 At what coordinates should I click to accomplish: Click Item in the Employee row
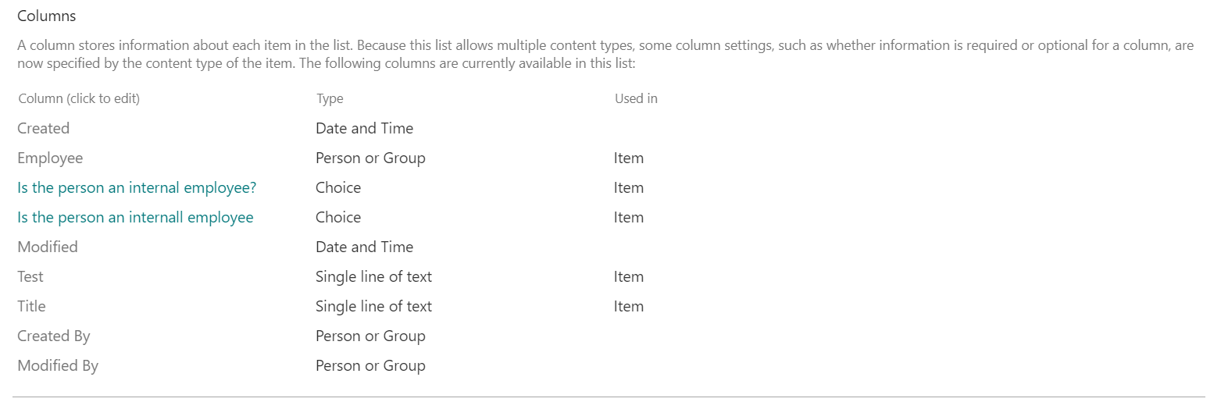coord(629,158)
